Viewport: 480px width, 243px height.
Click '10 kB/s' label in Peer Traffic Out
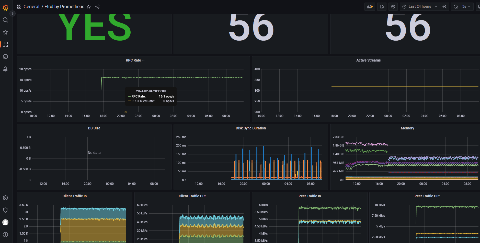coord(380,205)
